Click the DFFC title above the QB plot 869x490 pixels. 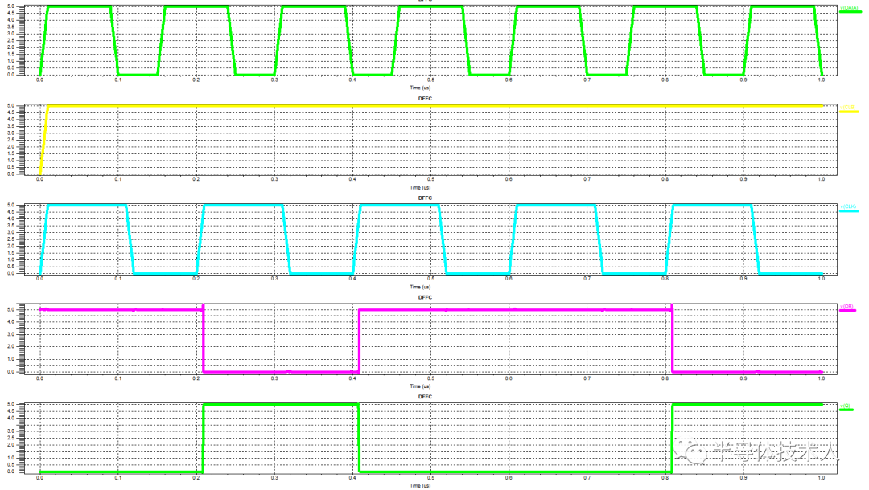[425, 297]
